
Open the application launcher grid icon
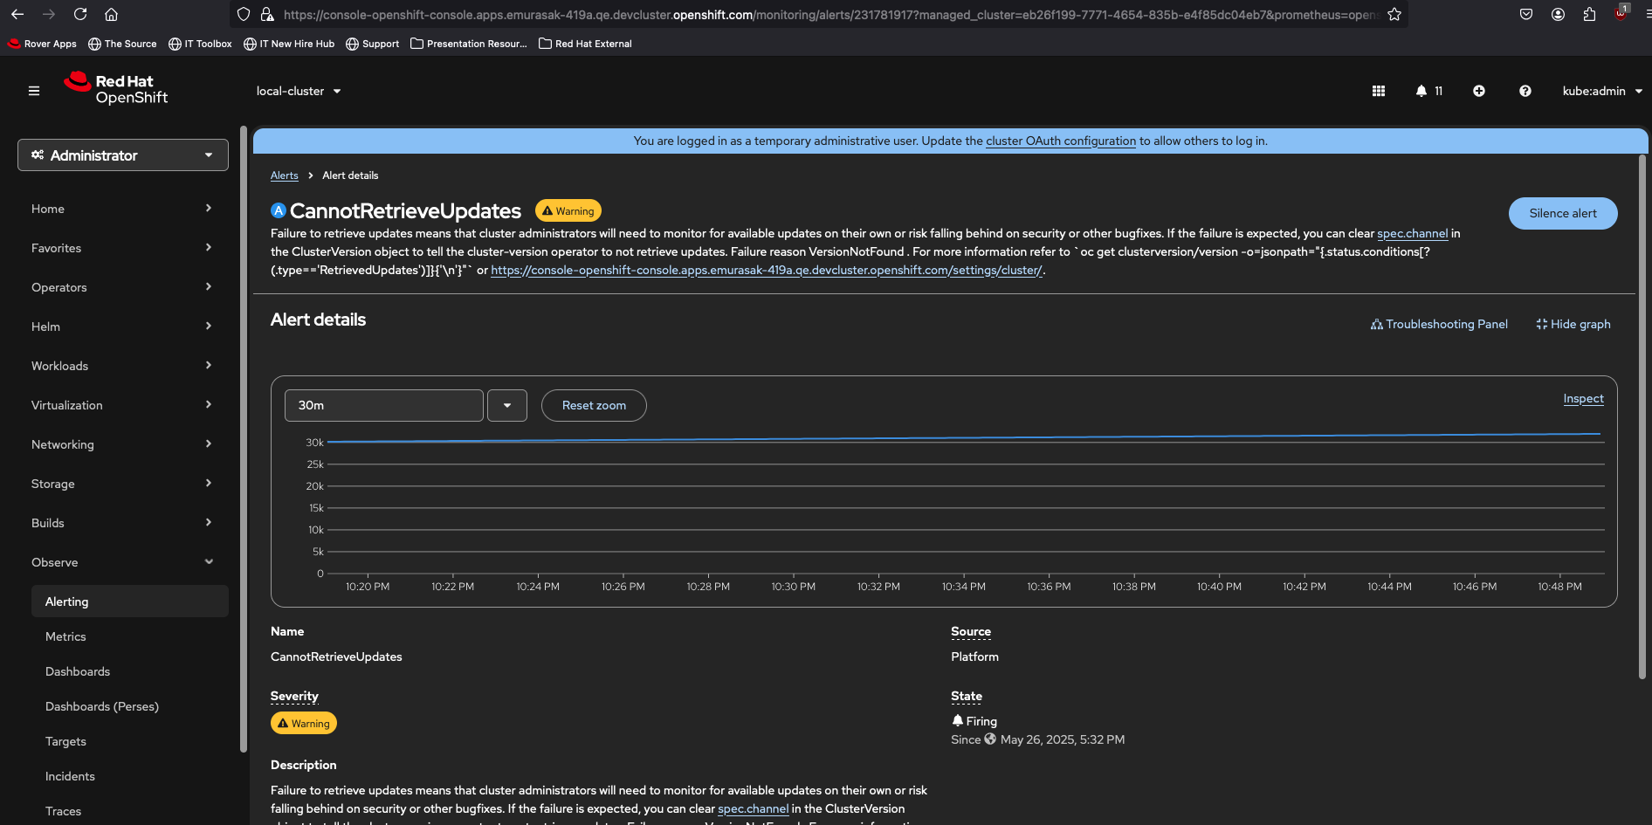(x=1379, y=91)
